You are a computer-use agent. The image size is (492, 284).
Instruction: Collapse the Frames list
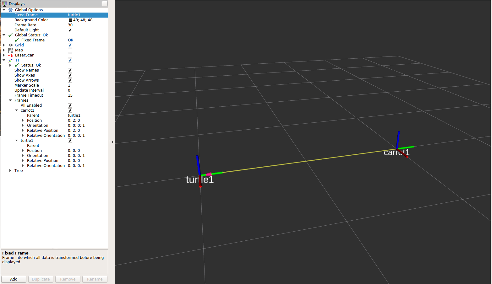point(10,100)
